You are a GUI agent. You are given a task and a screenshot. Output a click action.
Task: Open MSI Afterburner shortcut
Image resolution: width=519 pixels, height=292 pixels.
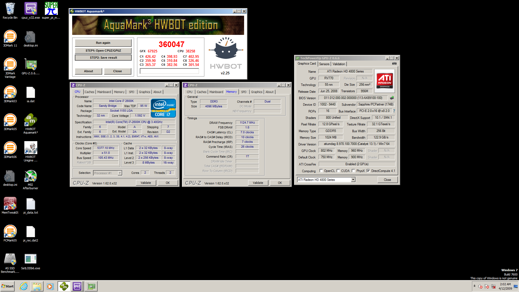point(31,180)
